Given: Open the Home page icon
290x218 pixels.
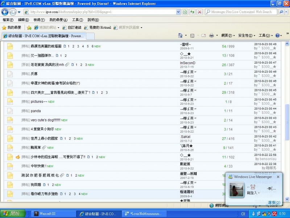Looking at the screenshot, I should coord(181,35).
